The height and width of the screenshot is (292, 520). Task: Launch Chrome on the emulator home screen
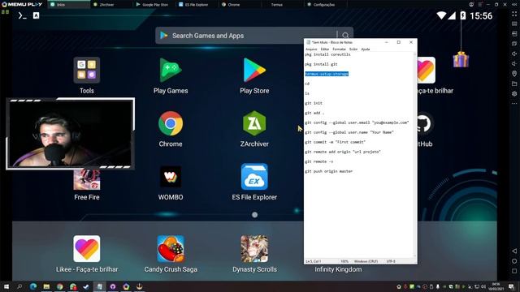click(171, 123)
